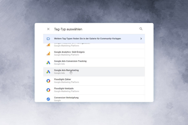Click the Google Ads-Remarketing icon

pyautogui.click(x=48, y=72)
